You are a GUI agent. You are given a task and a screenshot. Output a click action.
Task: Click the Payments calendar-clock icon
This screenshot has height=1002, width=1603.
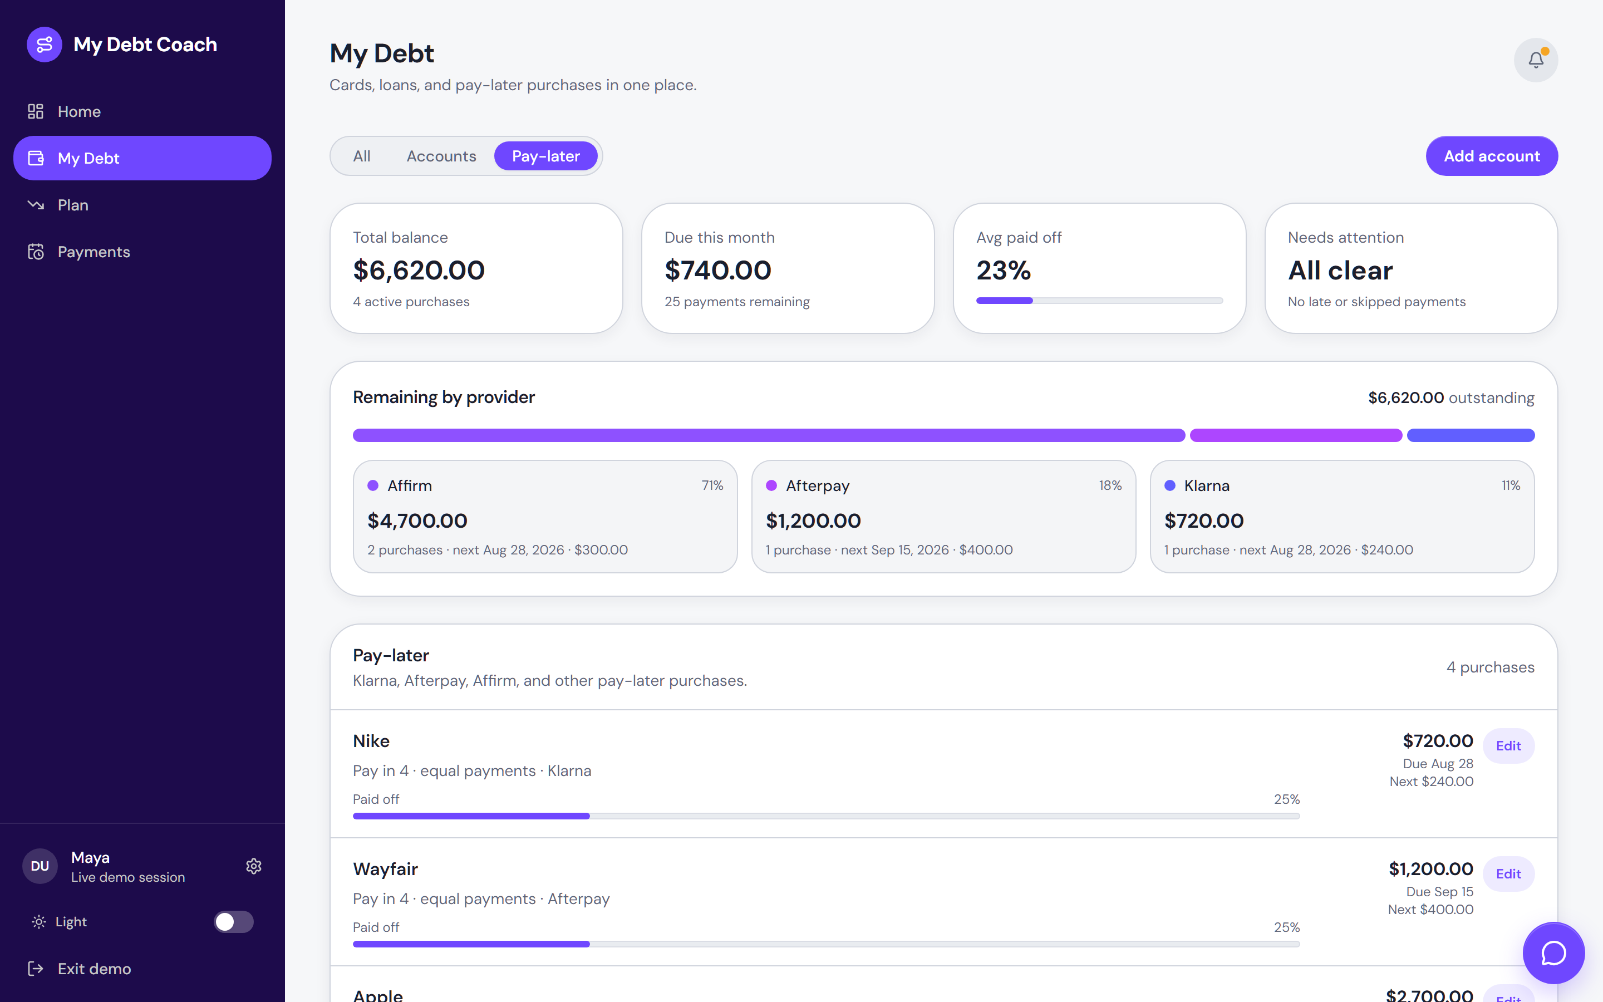[36, 252]
